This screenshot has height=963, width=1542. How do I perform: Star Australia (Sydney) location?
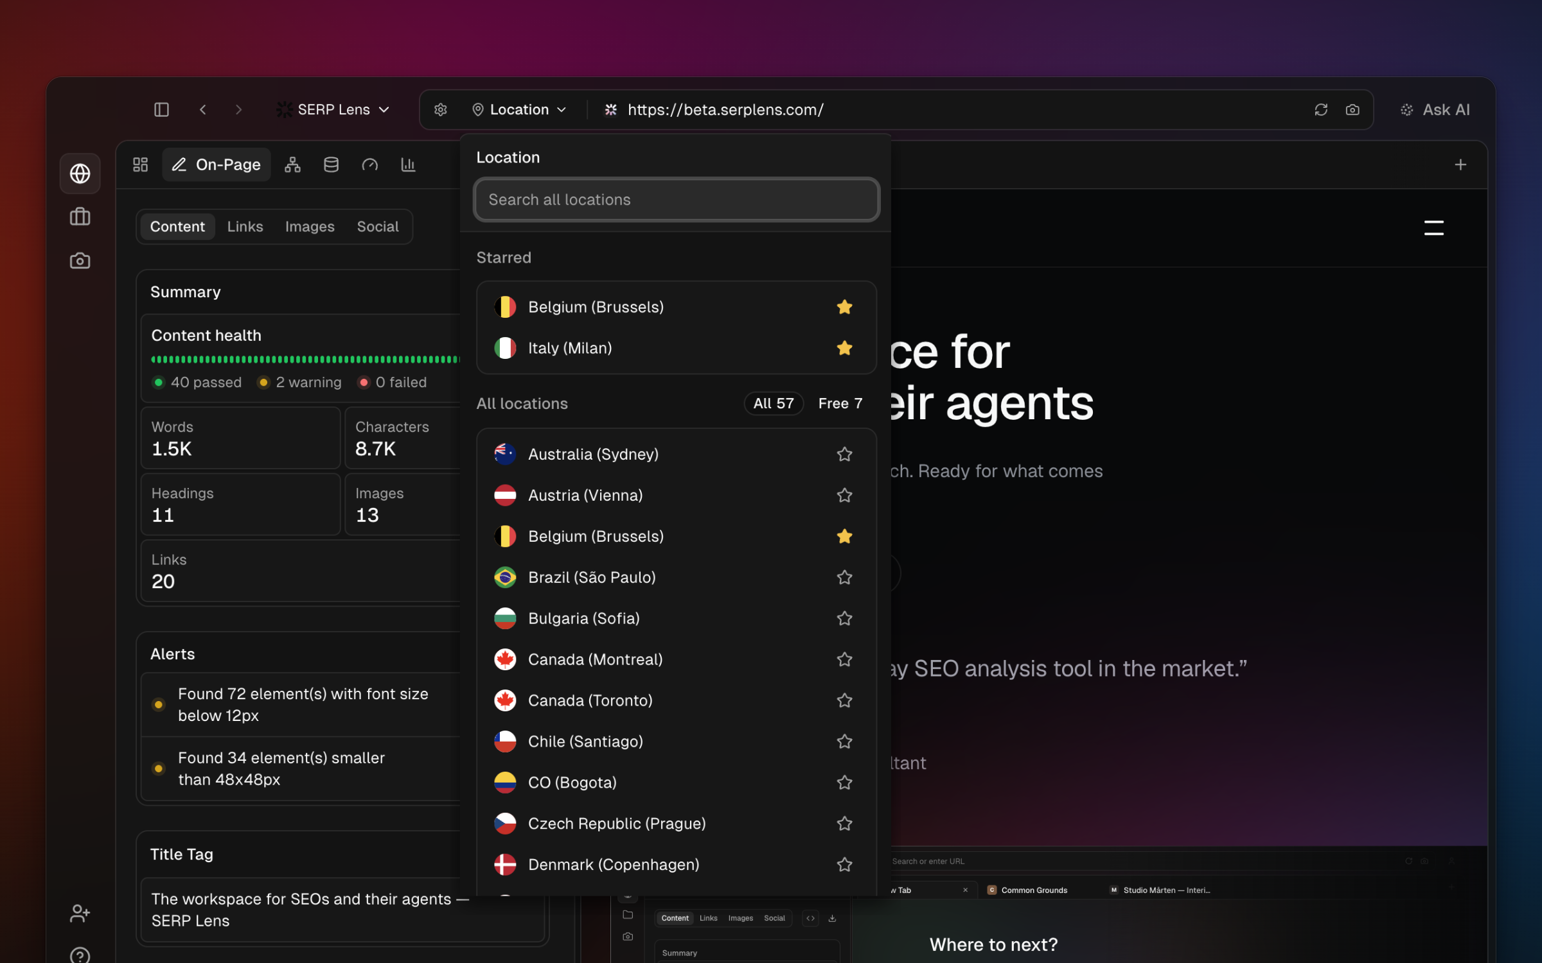844,455
